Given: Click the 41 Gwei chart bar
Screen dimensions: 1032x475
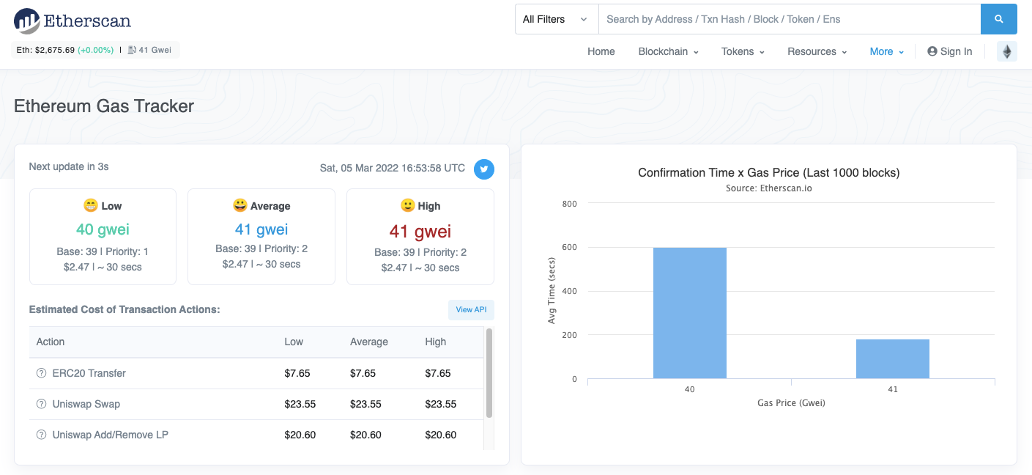Looking at the screenshot, I should point(893,359).
